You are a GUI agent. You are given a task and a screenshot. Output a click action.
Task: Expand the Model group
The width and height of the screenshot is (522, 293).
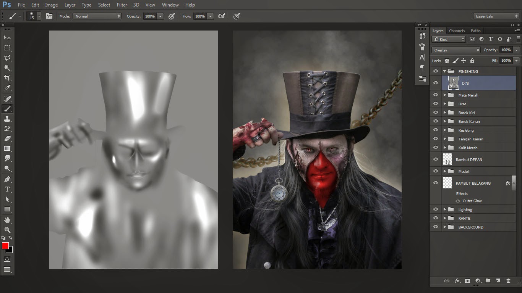[444, 171]
